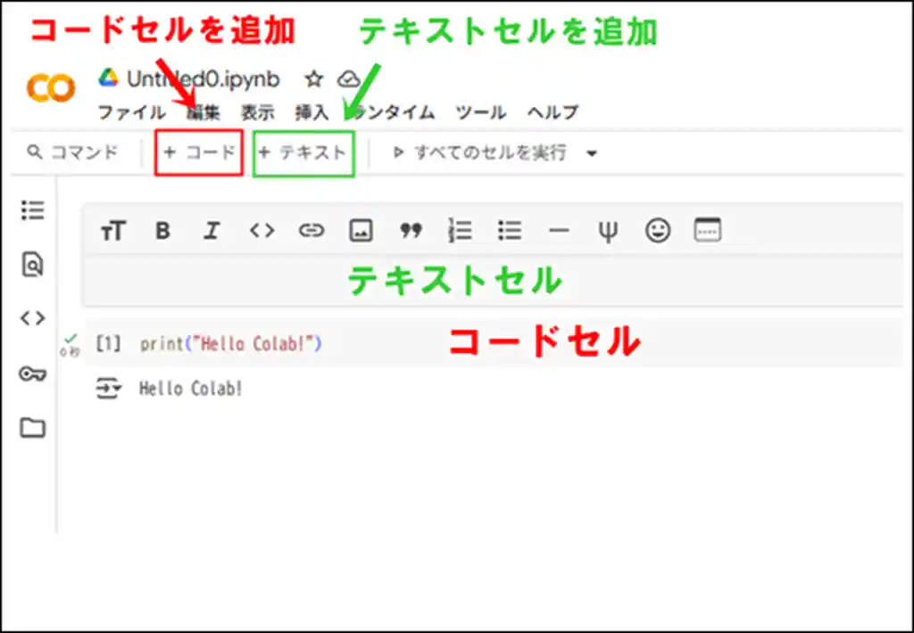The height and width of the screenshot is (633, 914).
Task: Open the コマンド search palette
Action: coord(73,152)
